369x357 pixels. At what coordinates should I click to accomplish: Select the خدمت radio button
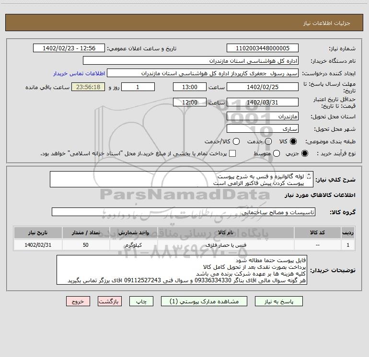coord(268,141)
